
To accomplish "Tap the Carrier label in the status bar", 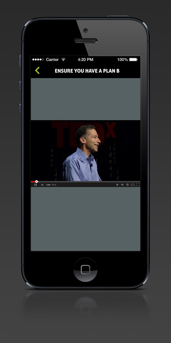I will click(x=52, y=59).
